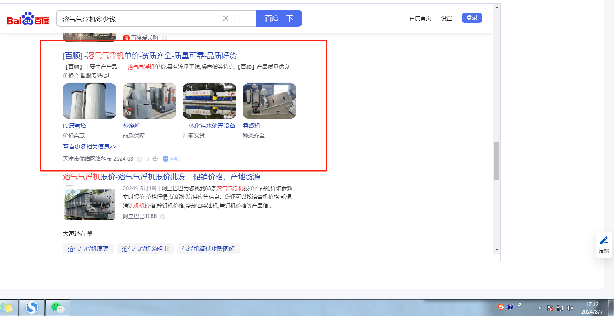
Task: Click the 百度一下 search button
Action: point(279,18)
